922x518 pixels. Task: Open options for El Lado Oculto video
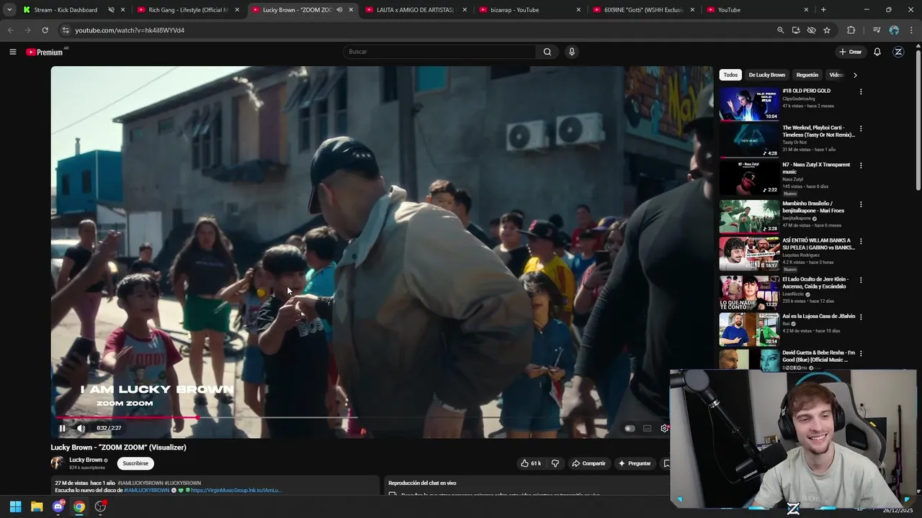coord(860,280)
